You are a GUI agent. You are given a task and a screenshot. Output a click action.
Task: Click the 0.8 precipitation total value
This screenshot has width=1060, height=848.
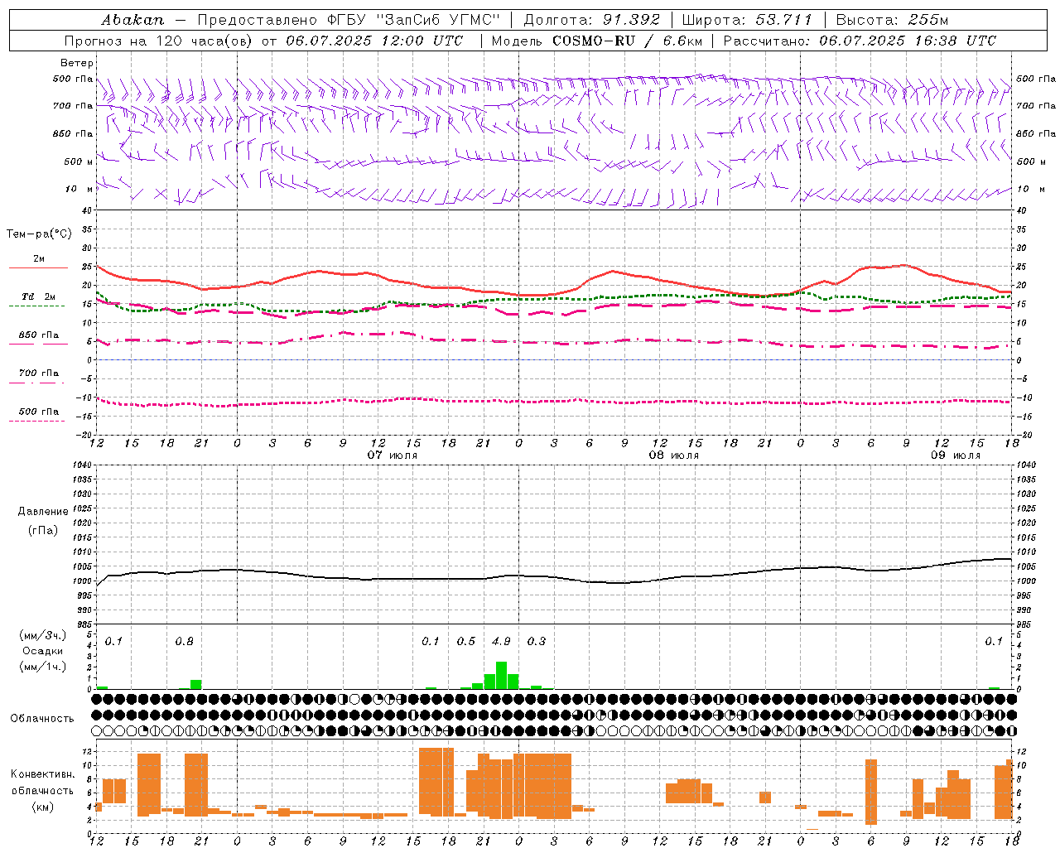184,642
